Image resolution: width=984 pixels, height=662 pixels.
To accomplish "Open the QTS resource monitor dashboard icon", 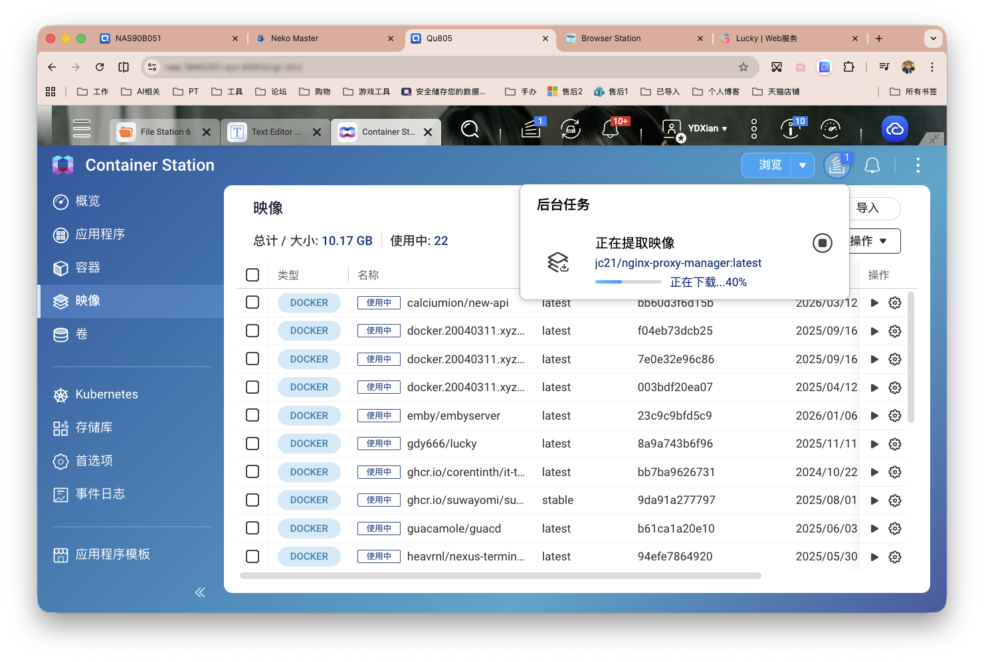I will pos(831,129).
